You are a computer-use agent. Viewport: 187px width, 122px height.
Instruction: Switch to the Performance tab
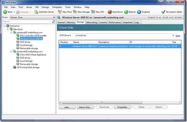pos(115,22)
